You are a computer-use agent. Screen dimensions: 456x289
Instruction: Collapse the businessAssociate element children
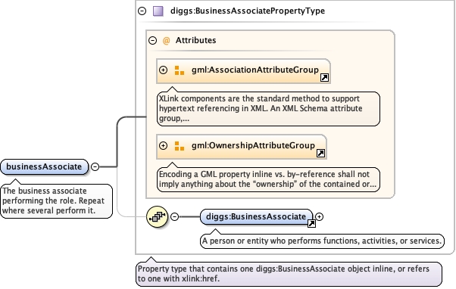click(95, 166)
